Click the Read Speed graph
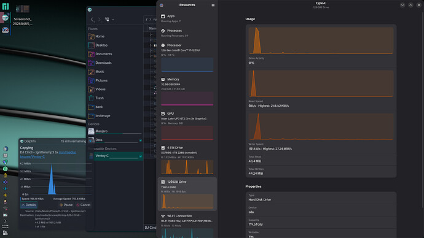Screen dimensions: 424x238 [321, 83]
